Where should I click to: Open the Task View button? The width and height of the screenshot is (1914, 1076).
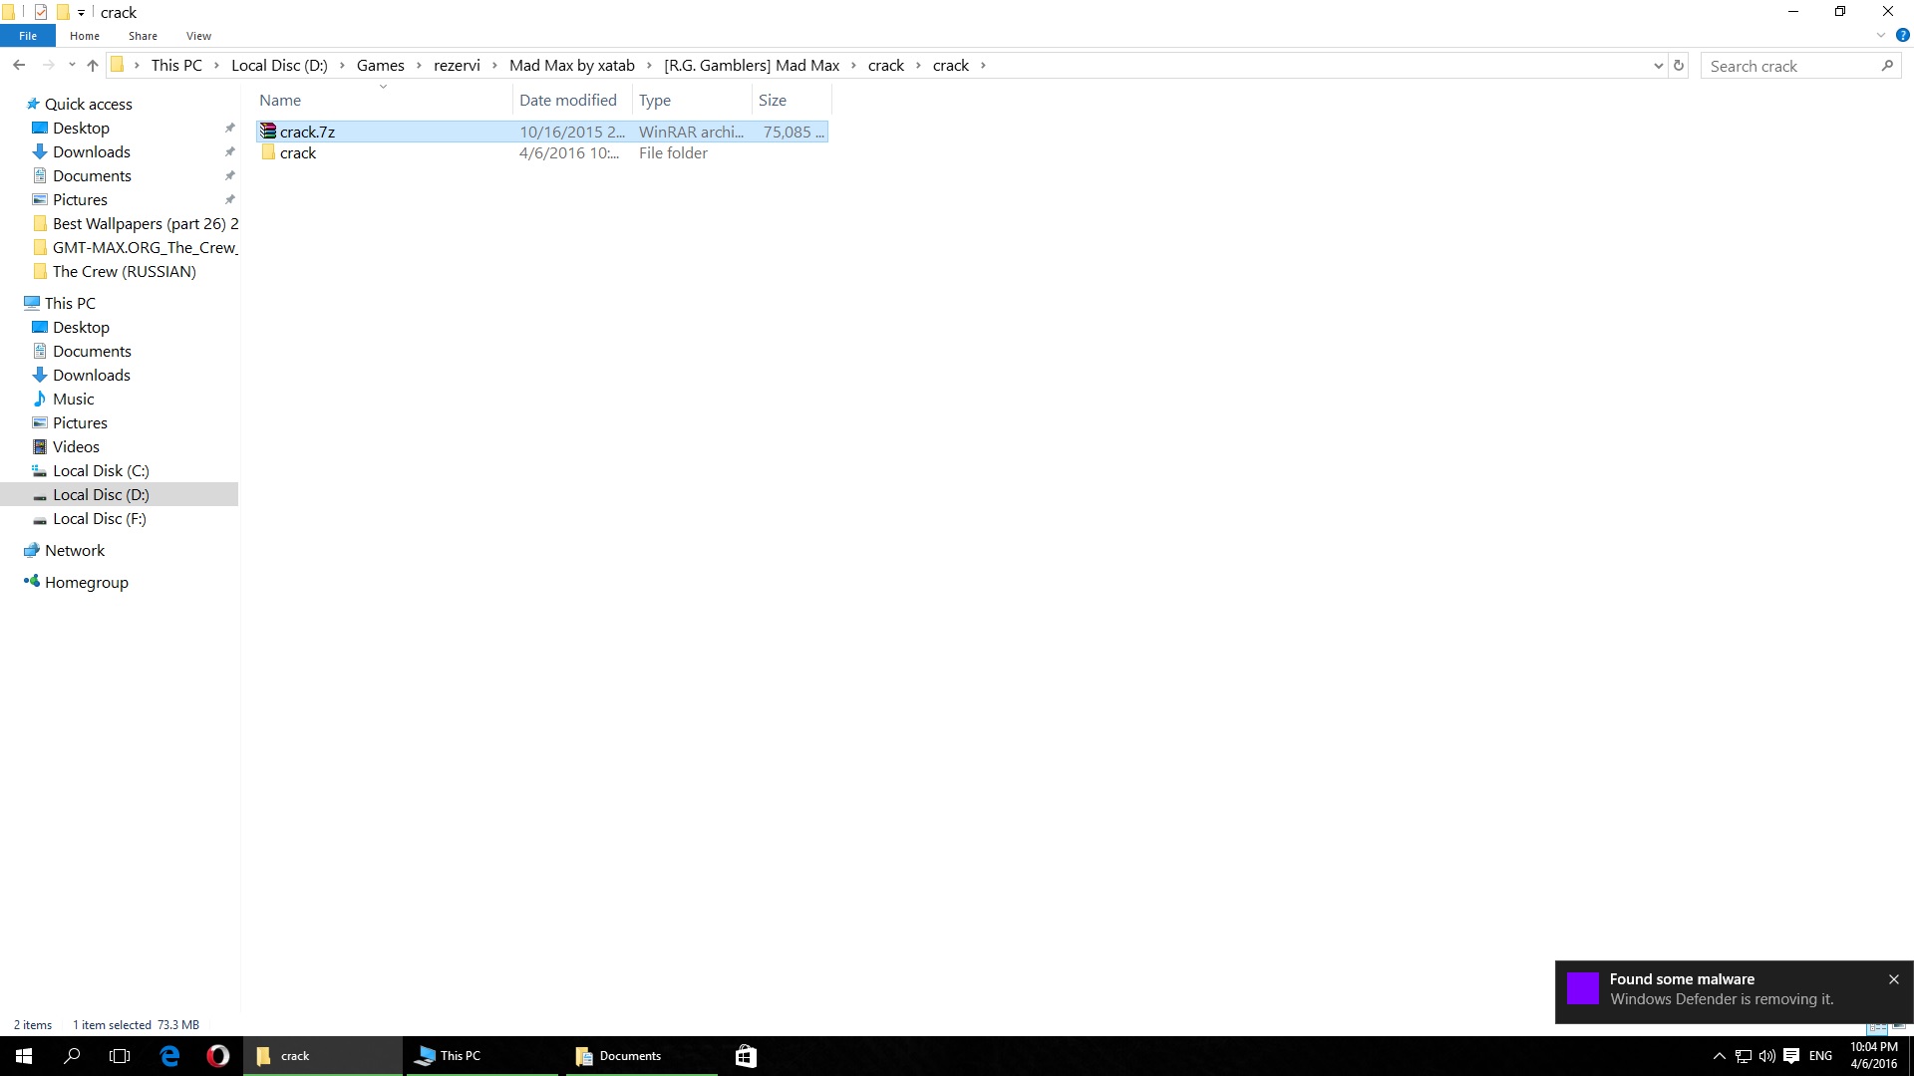click(120, 1056)
